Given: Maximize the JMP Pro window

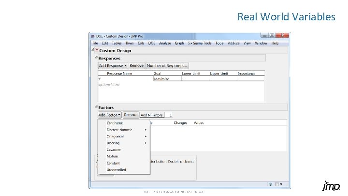Looking at the screenshot, I should click(272, 35).
